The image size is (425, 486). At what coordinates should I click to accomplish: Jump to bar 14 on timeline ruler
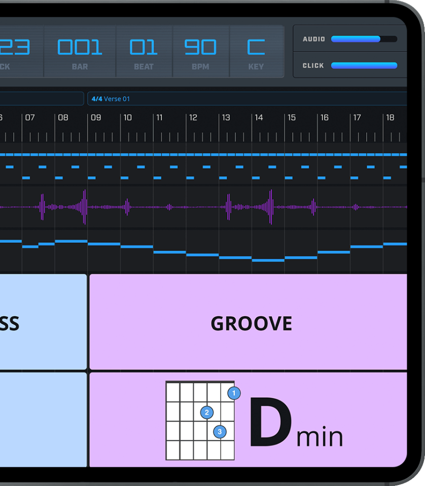(259, 117)
